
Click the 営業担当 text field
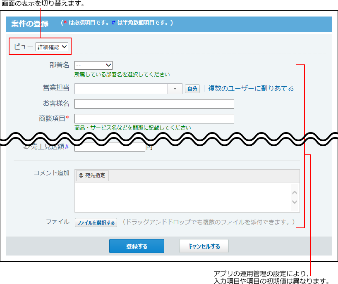pos(121,89)
